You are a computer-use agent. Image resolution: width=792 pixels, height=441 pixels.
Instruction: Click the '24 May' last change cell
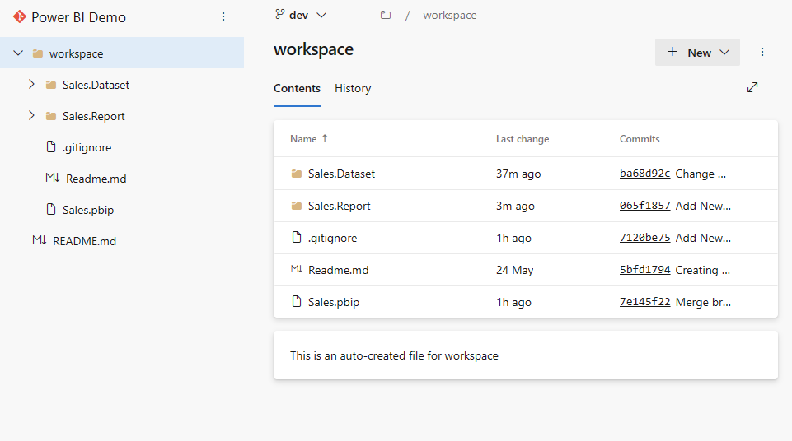point(515,270)
